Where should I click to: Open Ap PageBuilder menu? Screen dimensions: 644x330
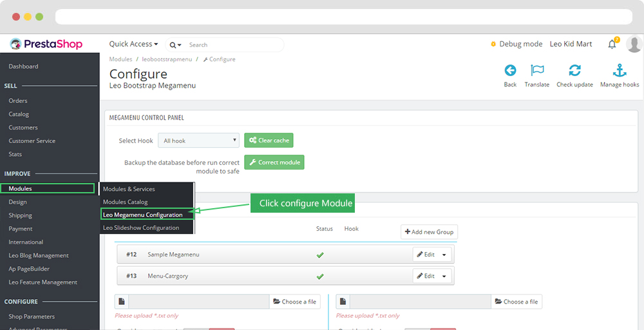coord(29,269)
